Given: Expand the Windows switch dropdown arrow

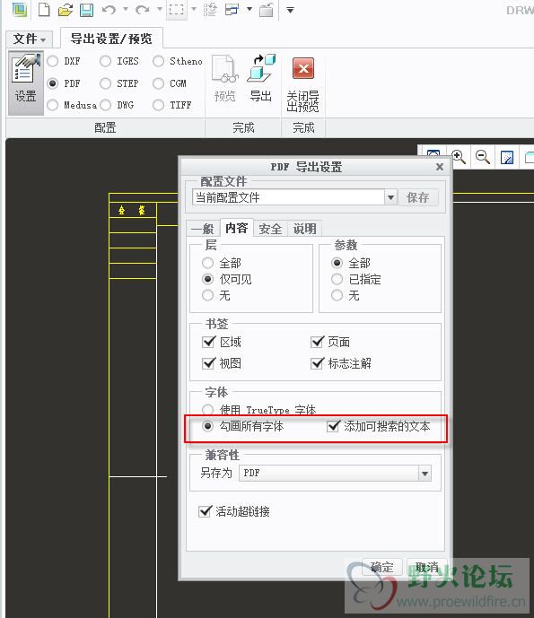Looking at the screenshot, I should tap(249, 9).
